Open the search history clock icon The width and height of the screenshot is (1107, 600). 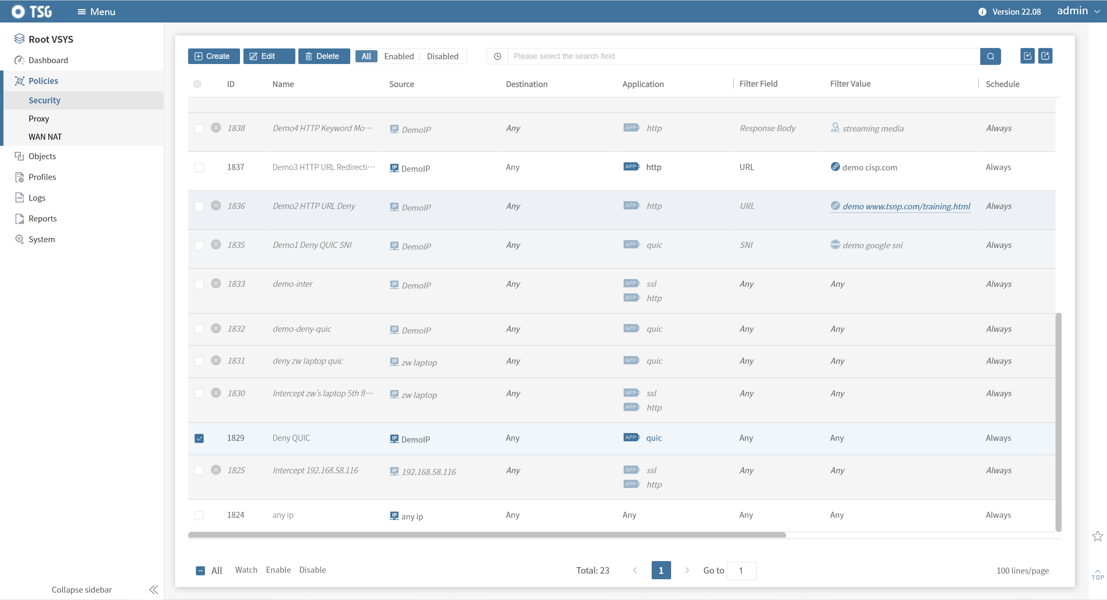pyautogui.click(x=497, y=56)
